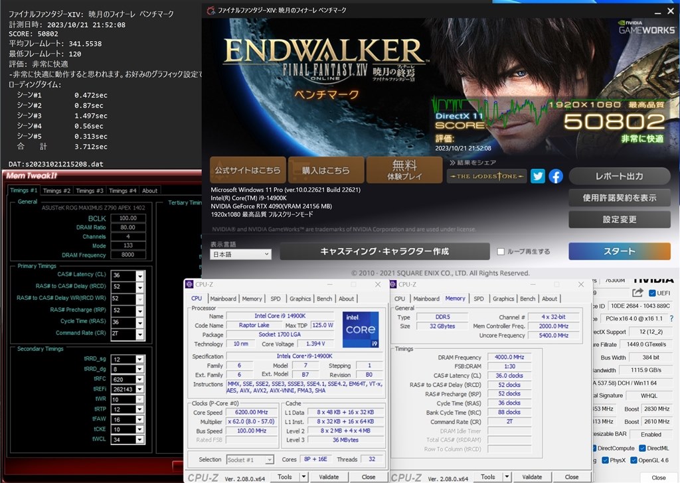The width and height of the screenshot is (680, 483).
Task: Open the Mainboard tab in the CPU-Z window on the CPU tab
Action: pos(223,299)
